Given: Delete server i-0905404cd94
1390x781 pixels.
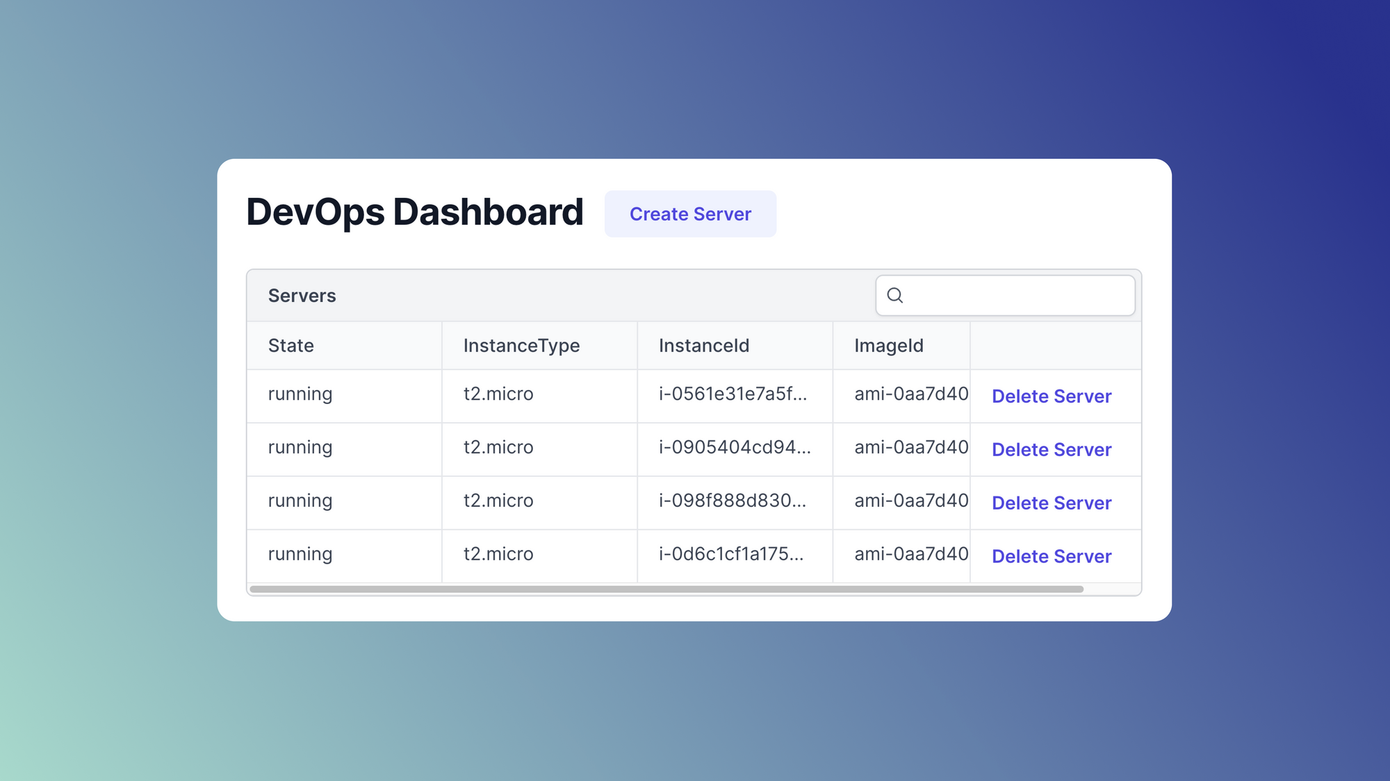Looking at the screenshot, I should [1052, 450].
